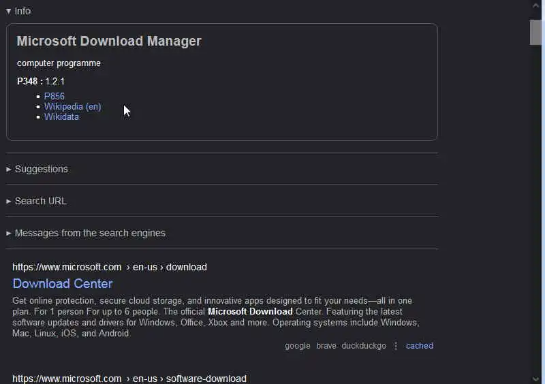Open the P856 link
This screenshot has width=545, height=384.
(54, 96)
